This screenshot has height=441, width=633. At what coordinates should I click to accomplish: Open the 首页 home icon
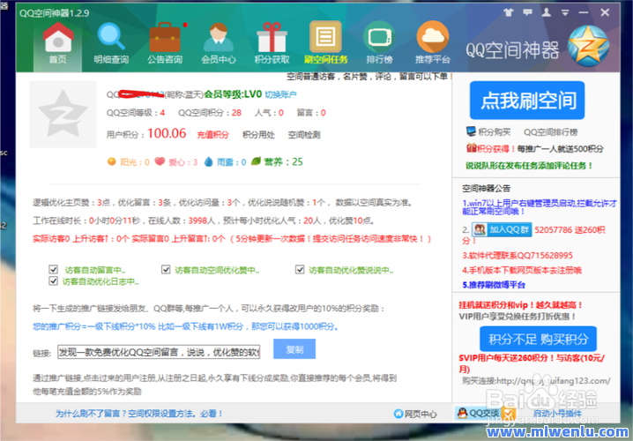click(x=58, y=42)
